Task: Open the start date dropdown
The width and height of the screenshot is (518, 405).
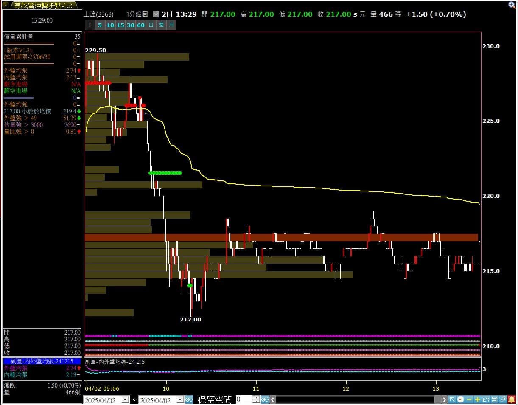Action: tap(125, 399)
